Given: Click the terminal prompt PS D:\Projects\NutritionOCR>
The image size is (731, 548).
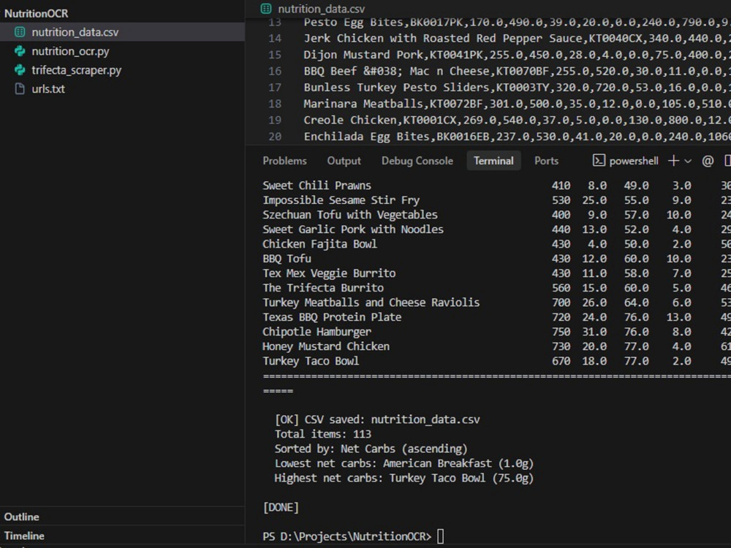Looking at the screenshot, I should tap(346, 536).
